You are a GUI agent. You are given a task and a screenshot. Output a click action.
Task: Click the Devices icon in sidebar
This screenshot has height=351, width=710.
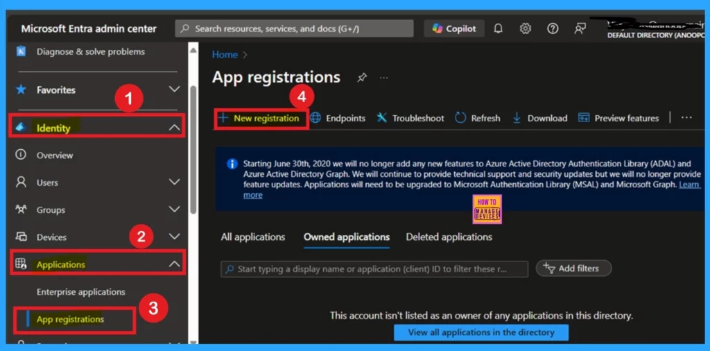click(x=21, y=237)
